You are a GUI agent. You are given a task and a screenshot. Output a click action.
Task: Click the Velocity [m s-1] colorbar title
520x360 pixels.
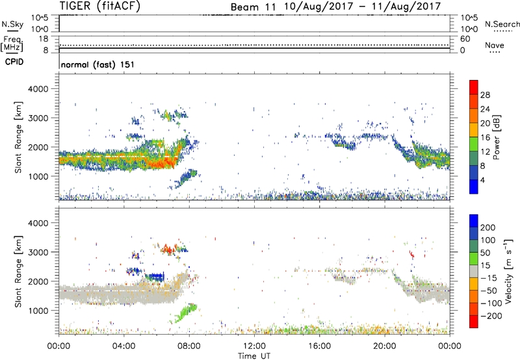pos(508,271)
